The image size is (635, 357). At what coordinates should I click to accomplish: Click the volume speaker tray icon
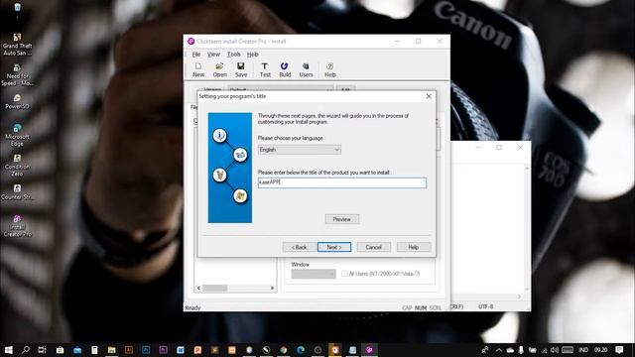(555, 350)
